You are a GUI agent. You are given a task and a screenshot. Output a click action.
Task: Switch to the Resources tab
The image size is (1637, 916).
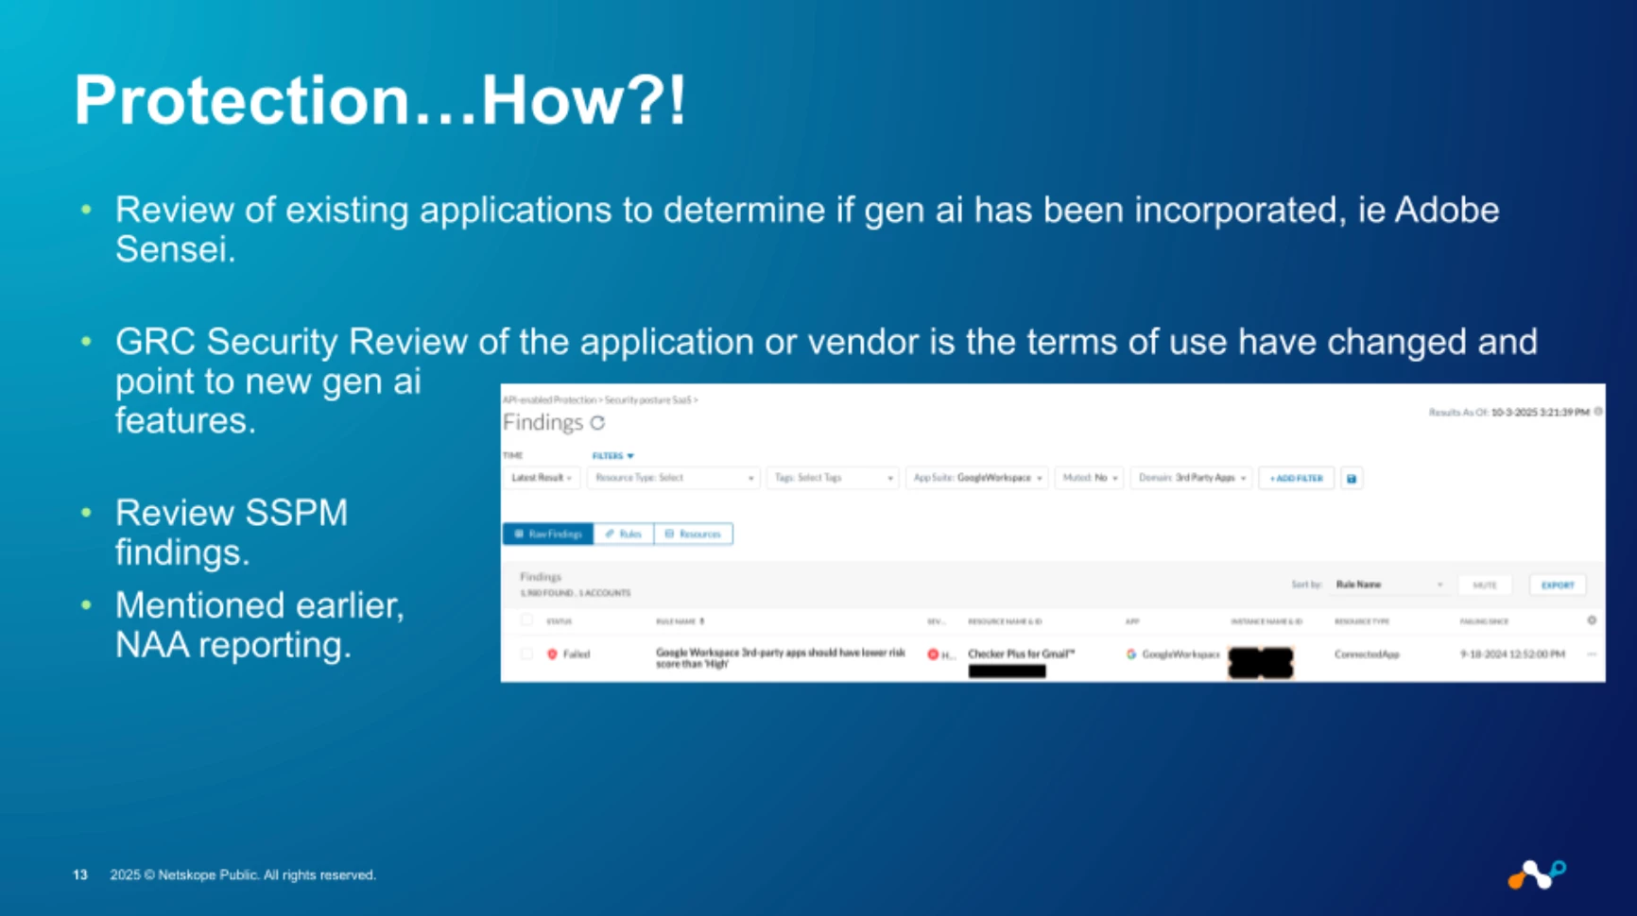694,534
